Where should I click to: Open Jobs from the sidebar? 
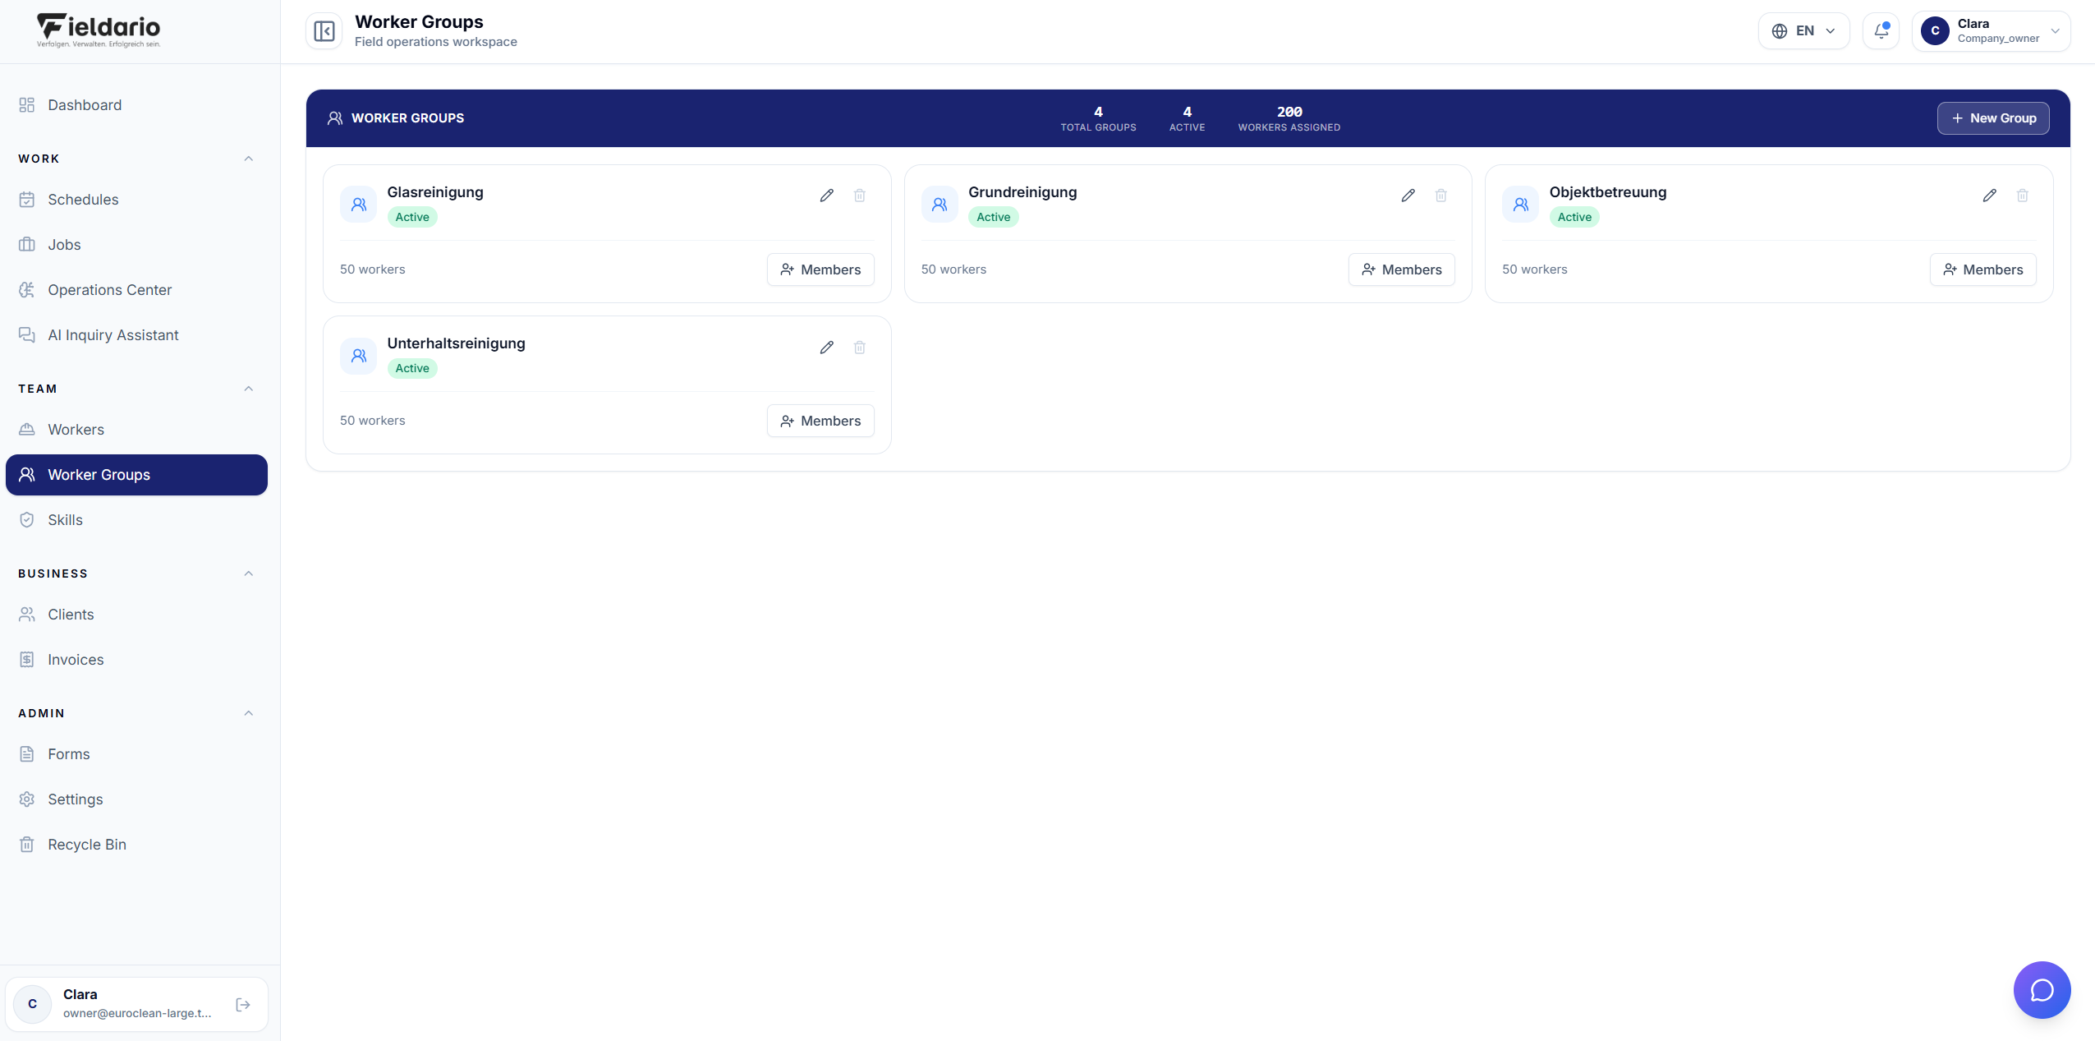click(136, 245)
